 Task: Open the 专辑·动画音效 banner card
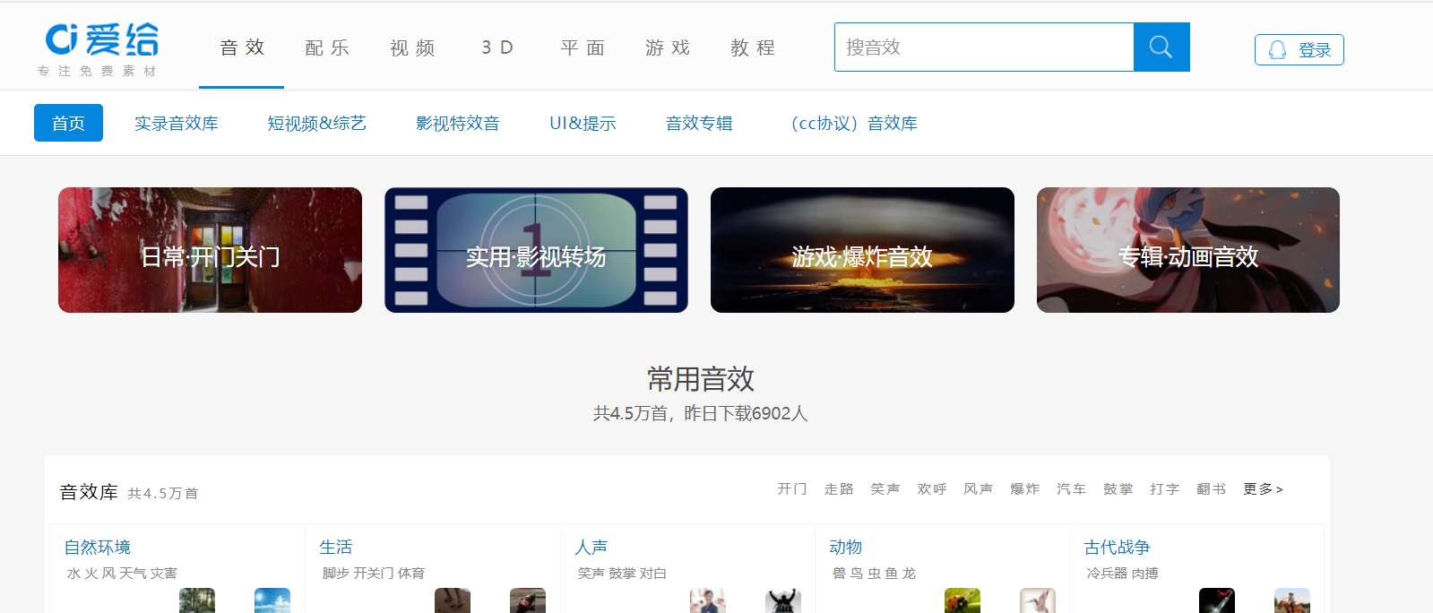pos(1188,250)
